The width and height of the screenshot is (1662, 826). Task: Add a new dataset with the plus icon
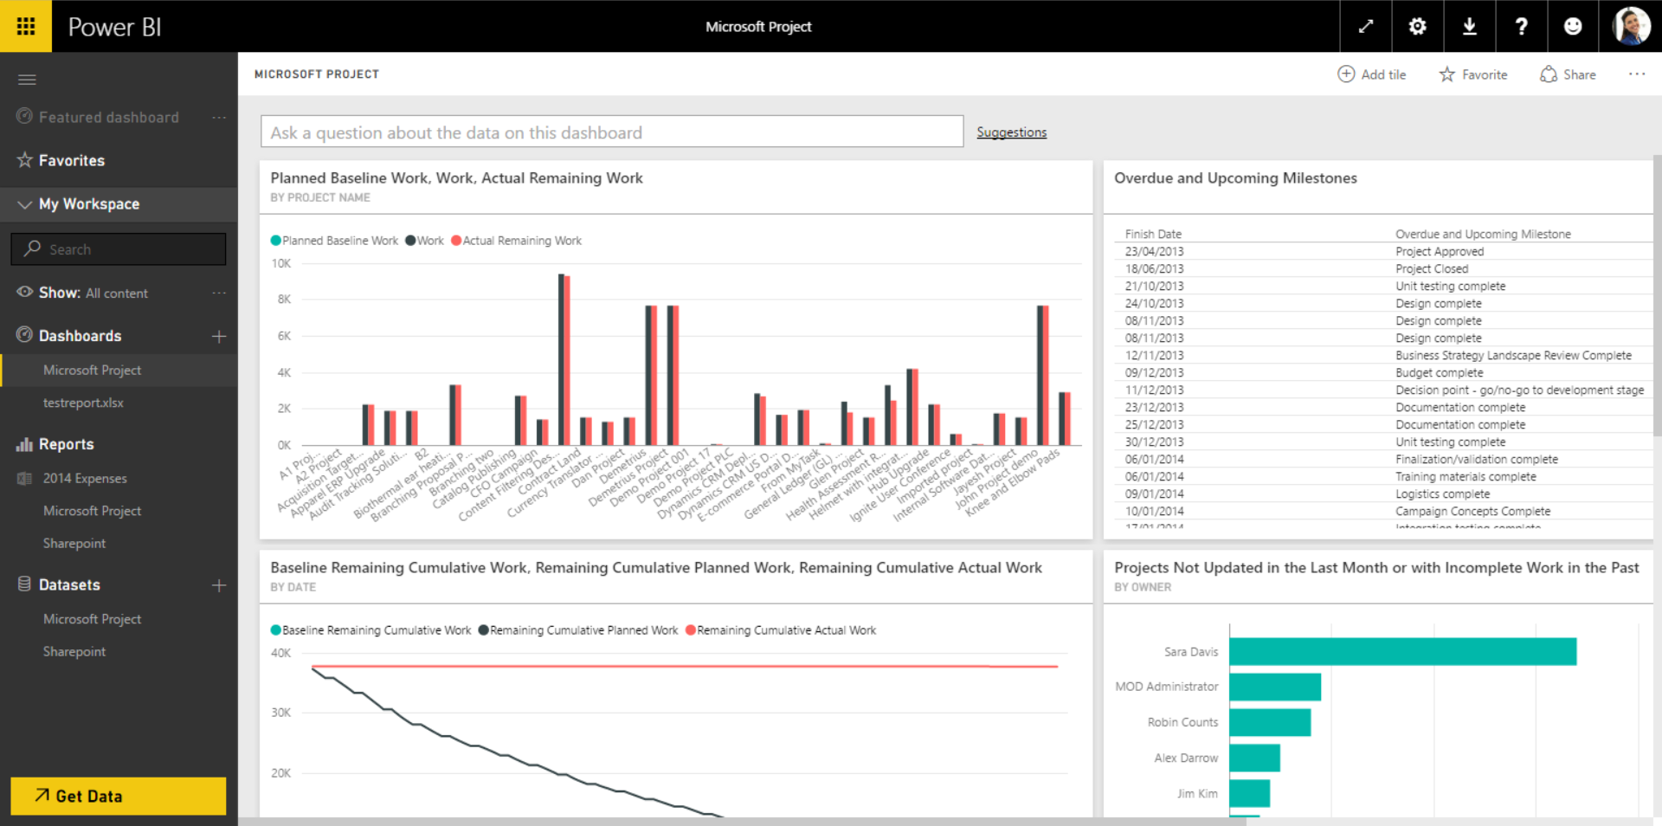click(x=220, y=585)
